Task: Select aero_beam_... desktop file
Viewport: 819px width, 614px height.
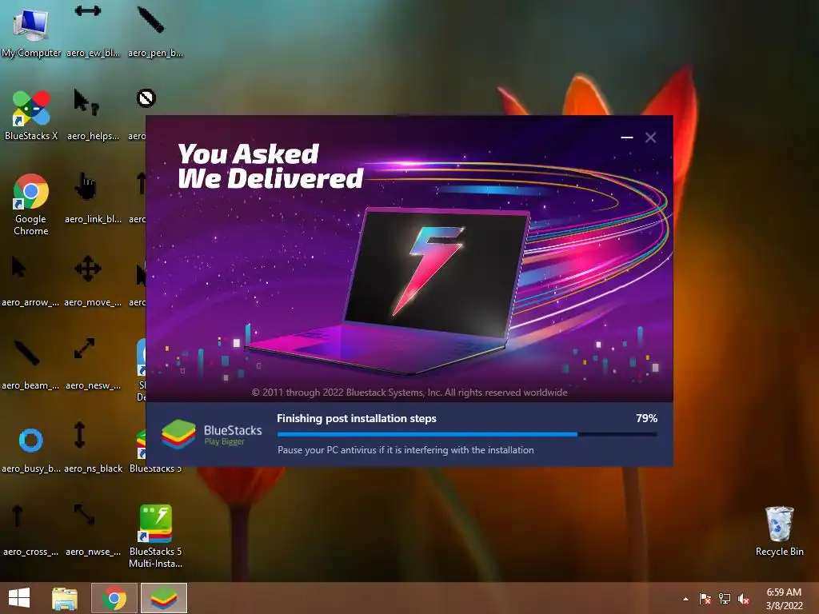Action: pos(30,365)
